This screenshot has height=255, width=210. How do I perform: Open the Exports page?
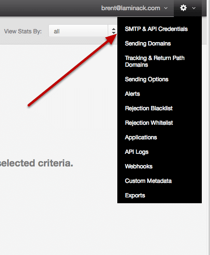pos(135,195)
